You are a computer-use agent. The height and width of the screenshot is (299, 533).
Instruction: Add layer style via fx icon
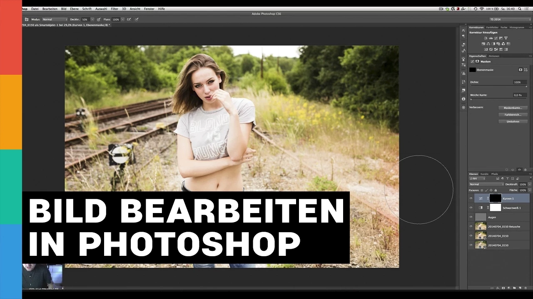click(x=498, y=288)
